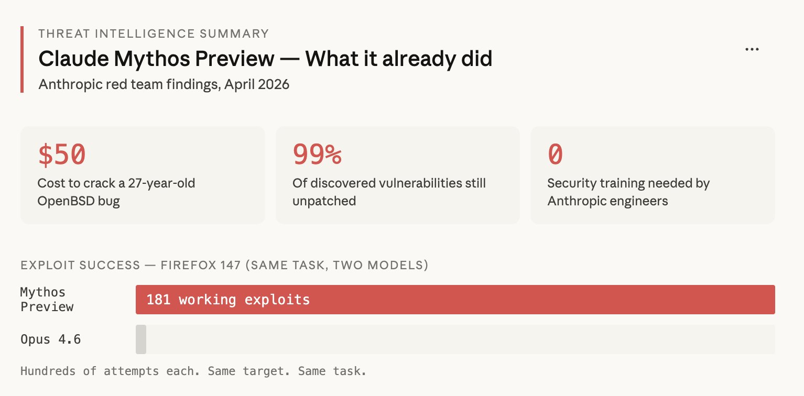Click the "Mythos Preview" chart row label
Image resolution: width=804 pixels, height=396 pixels.
point(47,300)
